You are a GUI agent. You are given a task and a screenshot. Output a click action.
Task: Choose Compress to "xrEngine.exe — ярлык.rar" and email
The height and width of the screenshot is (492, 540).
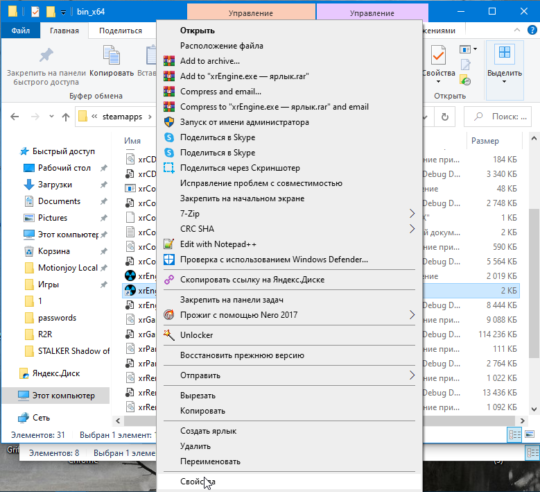(274, 107)
